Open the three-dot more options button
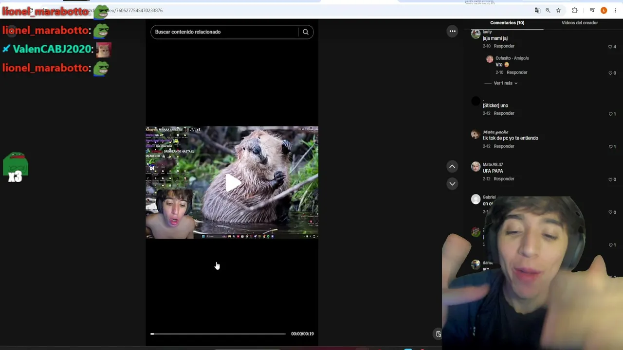623x350 pixels. (452, 31)
